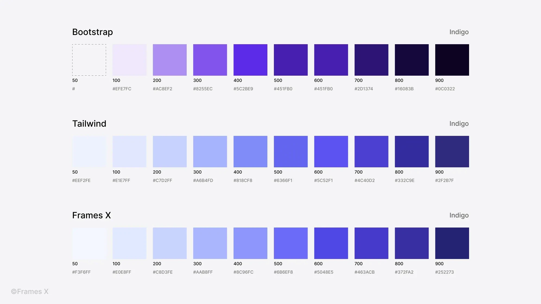Viewport: 541px width, 304px height.
Task: Select the empty dashed Bootstrap 50 swatch
Action: click(89, 60)
